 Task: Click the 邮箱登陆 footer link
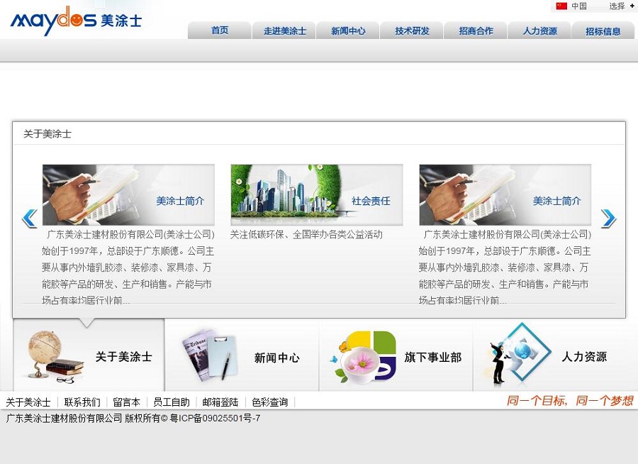click(220, 402)
